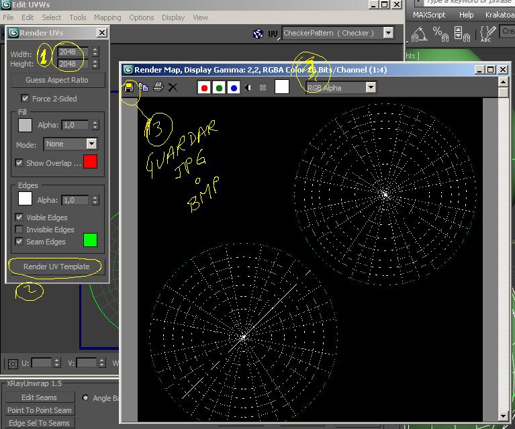The image size is (515, 429).
Task: Toggle the monochrome display button
Action: pyautogui.click(x=263, y=88)
